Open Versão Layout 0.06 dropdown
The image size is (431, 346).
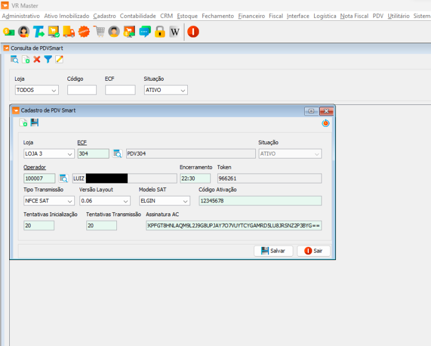[x=105, y=201]
